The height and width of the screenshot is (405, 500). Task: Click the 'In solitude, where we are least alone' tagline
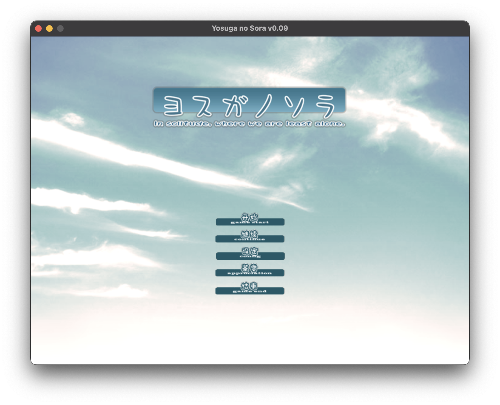(x=249, y=124)
